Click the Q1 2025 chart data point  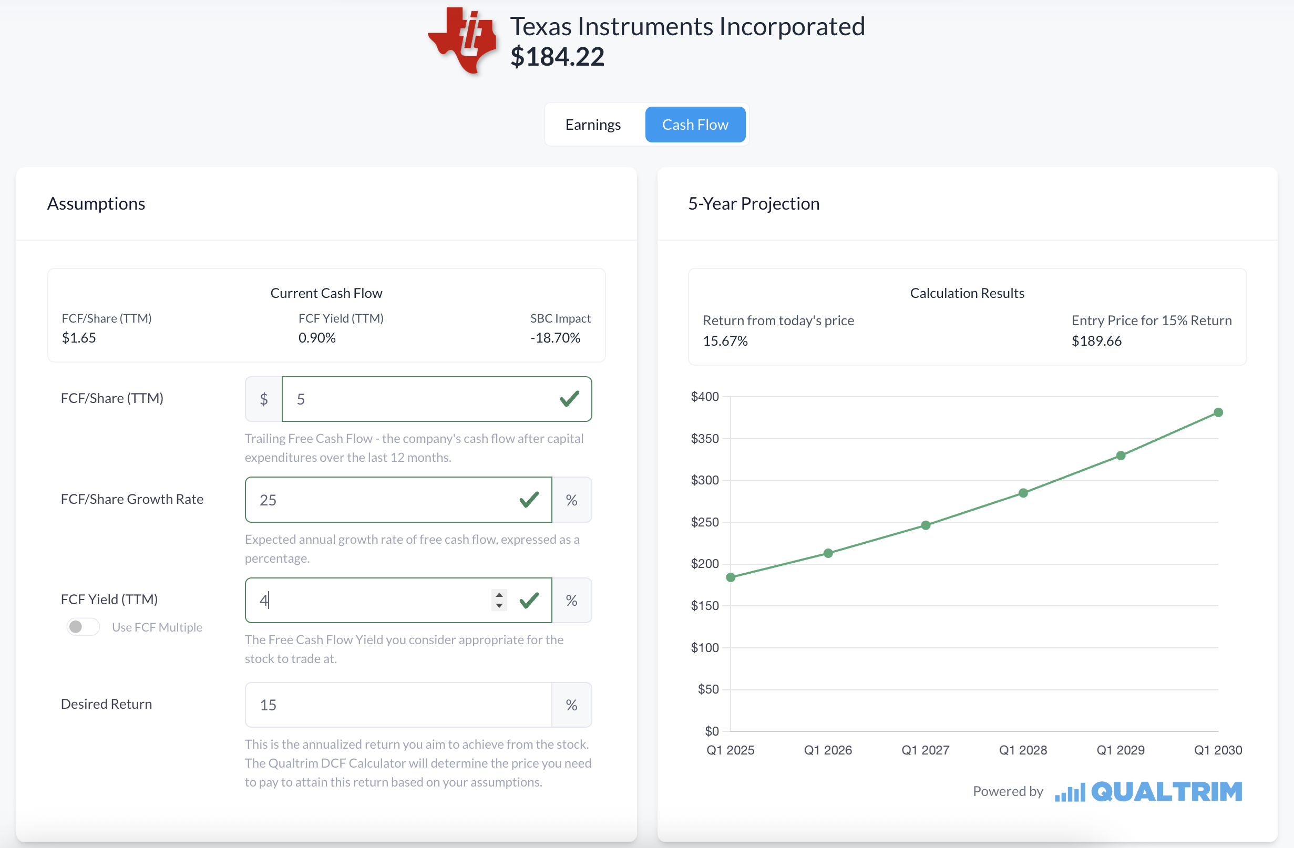pos(731,577)
